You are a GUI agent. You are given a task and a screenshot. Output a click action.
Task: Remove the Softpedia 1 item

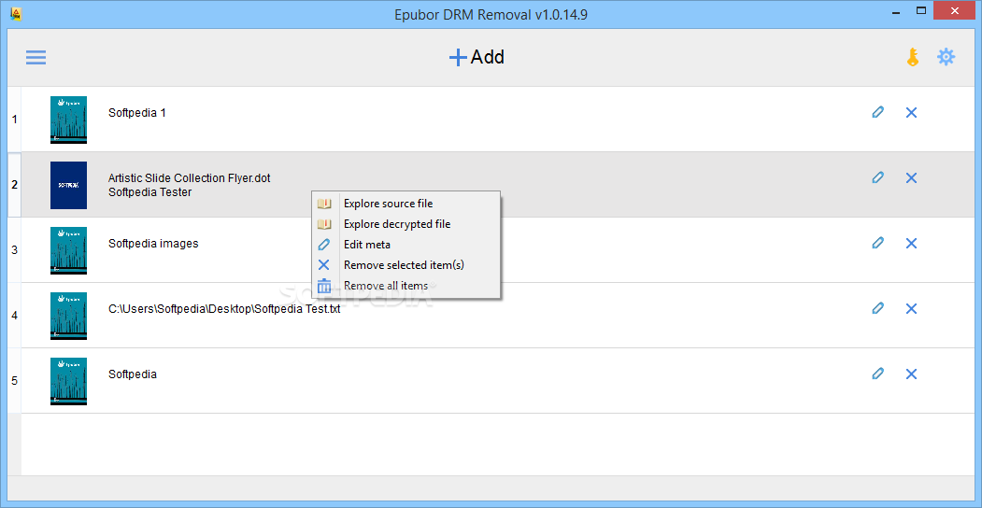(911, 113)
